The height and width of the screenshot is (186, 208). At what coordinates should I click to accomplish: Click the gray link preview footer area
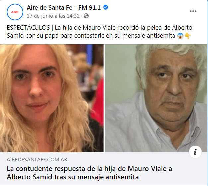click(104, 168)
